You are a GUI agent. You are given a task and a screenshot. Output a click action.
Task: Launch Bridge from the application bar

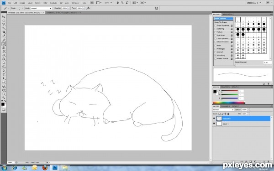pyautogui.click(x=92, y=3)
